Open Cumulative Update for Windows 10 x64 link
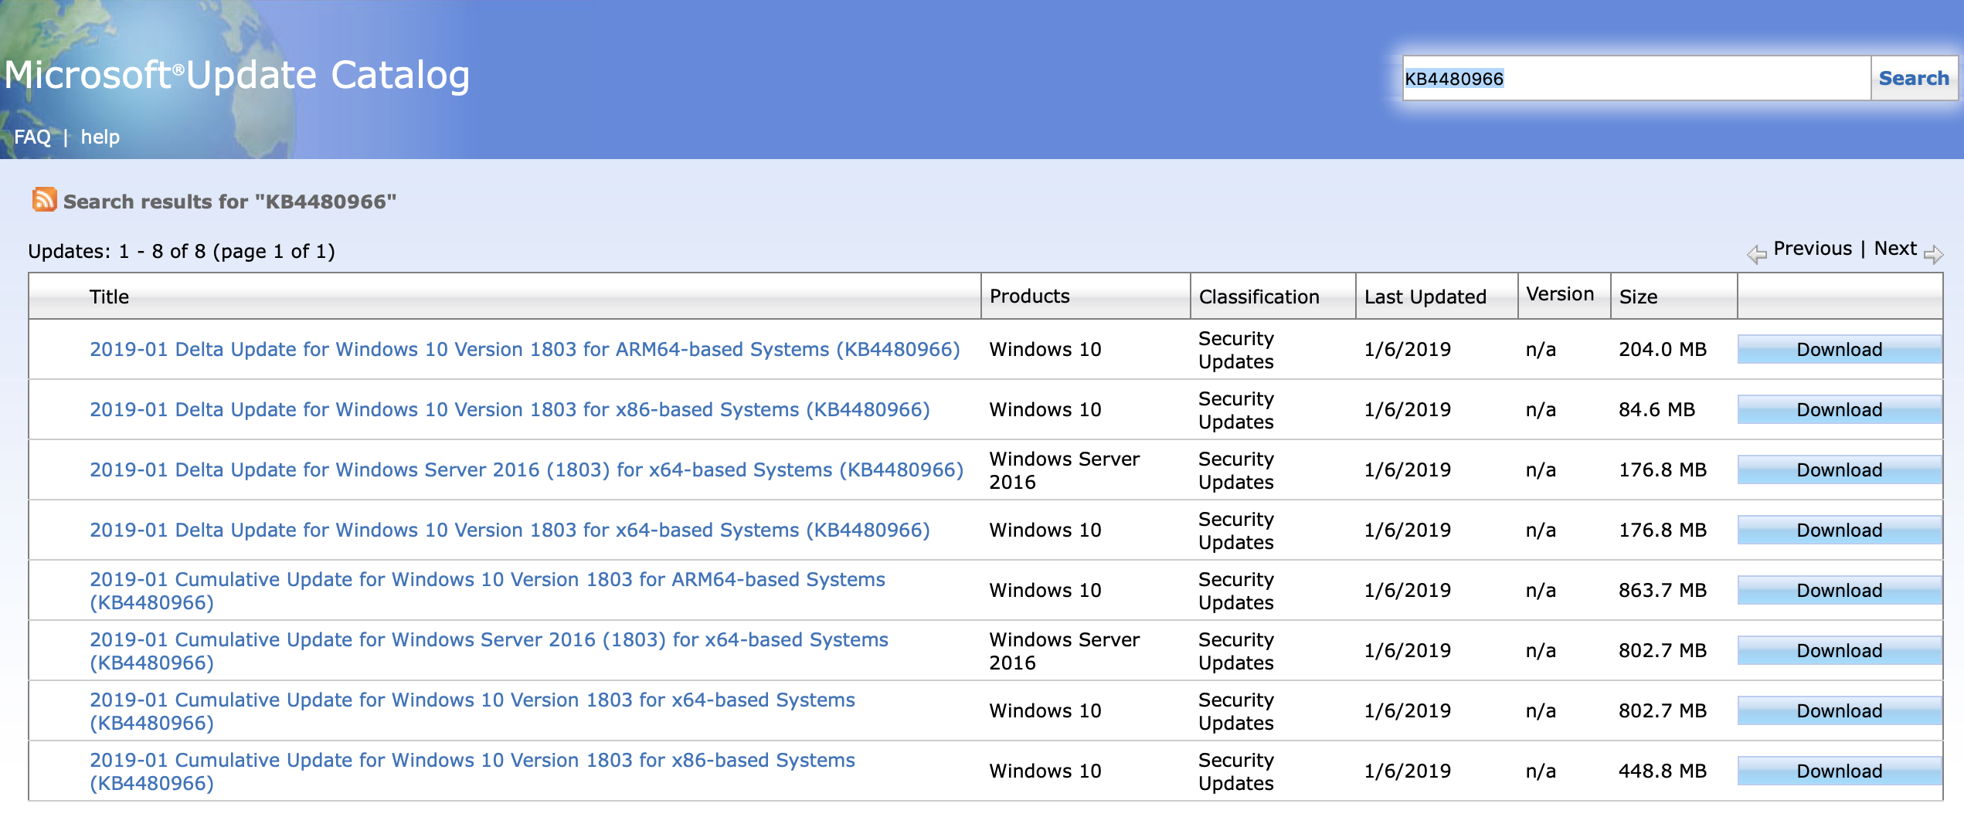The height and width of the screenshot is (817, 1964). [472, 700]
